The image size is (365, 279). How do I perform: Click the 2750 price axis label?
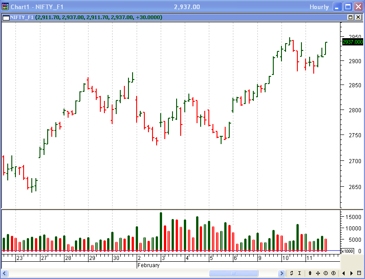click(355, 135)
